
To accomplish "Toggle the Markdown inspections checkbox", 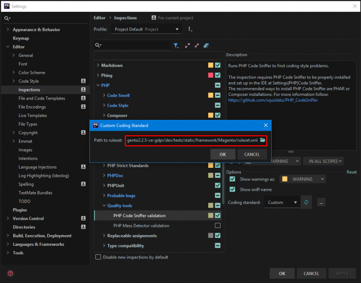I will pyautogui.click(x=218, y=65).
